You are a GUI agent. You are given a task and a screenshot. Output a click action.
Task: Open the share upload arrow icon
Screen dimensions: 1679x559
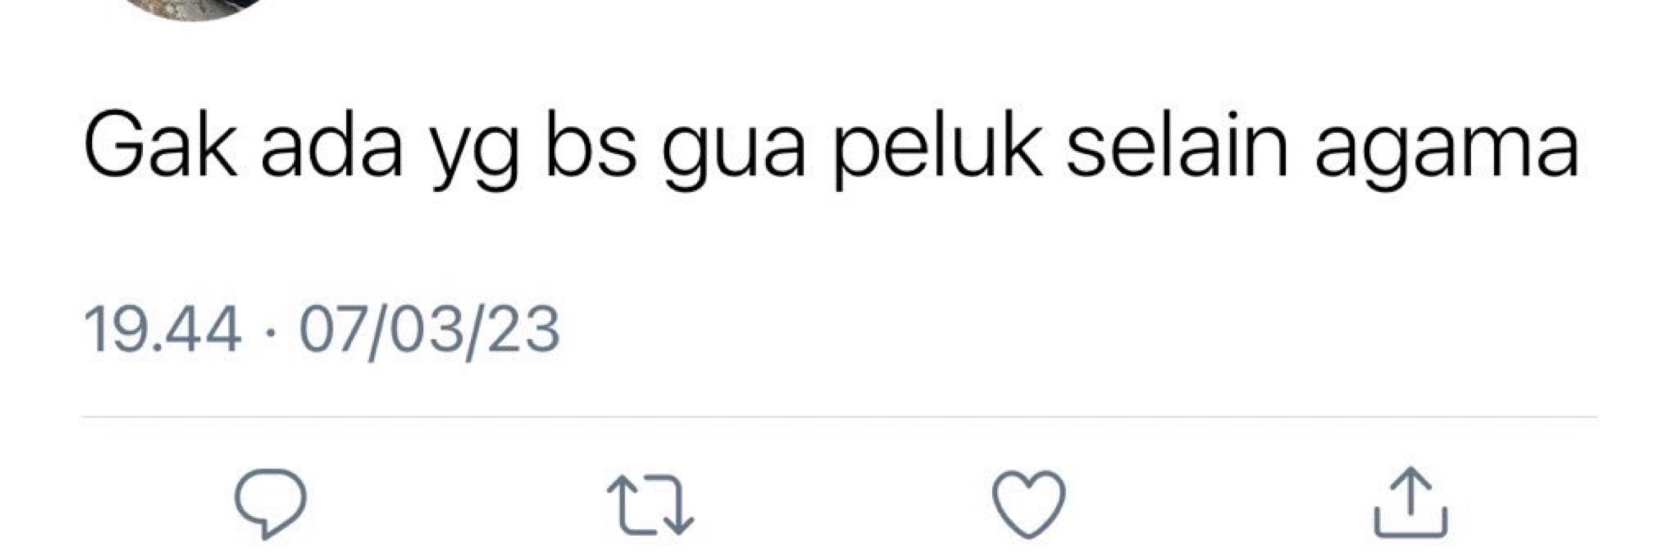click(1411, 503)
